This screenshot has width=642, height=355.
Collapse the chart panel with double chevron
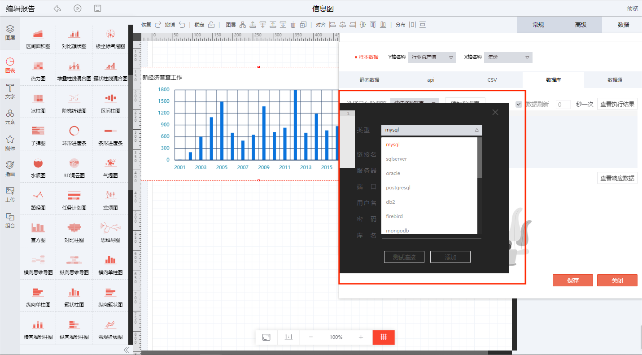[127, 350]
